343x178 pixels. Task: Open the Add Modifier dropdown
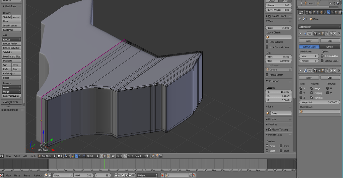tap(320, 27)
